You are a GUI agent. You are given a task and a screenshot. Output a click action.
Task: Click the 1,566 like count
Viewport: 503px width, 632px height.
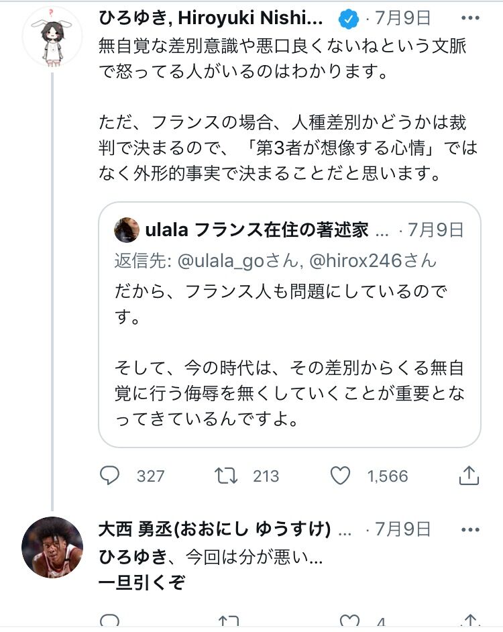tap(388, 476)
